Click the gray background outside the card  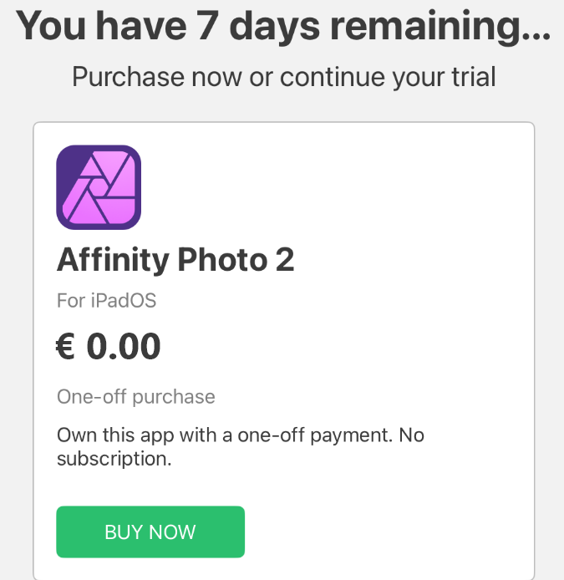click(x=15, y=334)
